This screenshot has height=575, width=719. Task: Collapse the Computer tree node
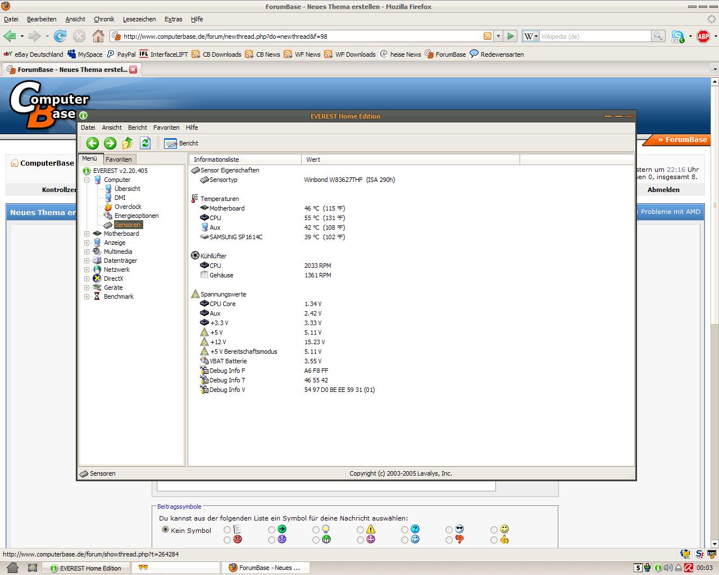[x=87, y=180]
